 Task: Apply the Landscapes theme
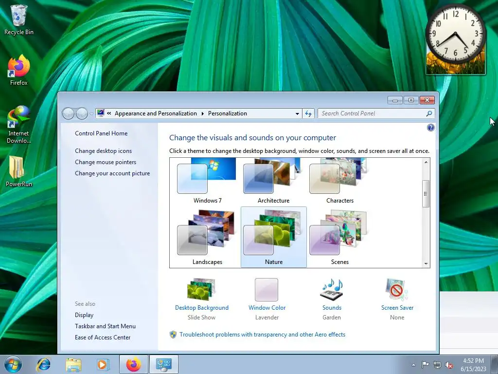click(x=207, y=237)
